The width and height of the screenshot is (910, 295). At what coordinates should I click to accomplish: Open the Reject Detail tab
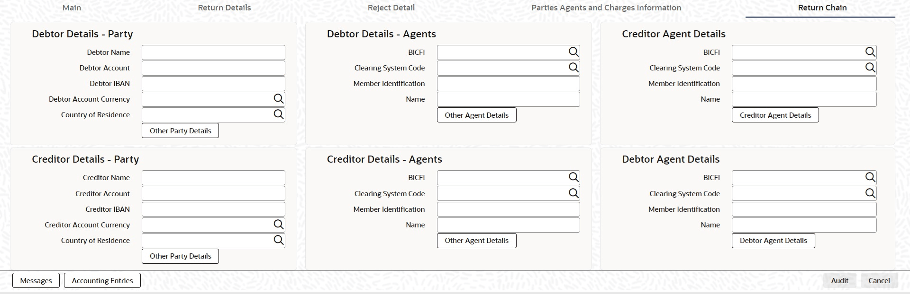pyautogui.click(x=391, y=8)
